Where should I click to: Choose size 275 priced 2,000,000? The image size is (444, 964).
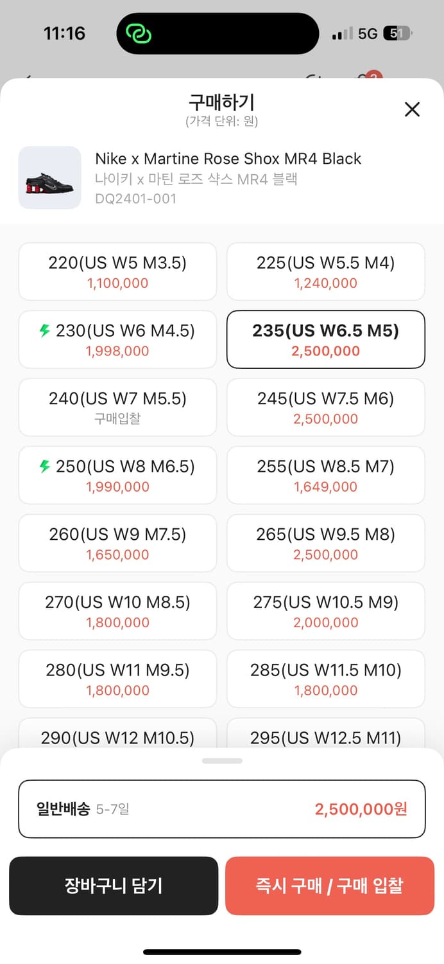326,611
